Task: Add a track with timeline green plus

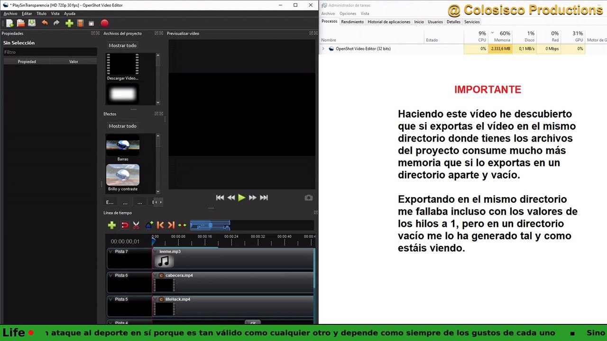Action: point(112,225)
